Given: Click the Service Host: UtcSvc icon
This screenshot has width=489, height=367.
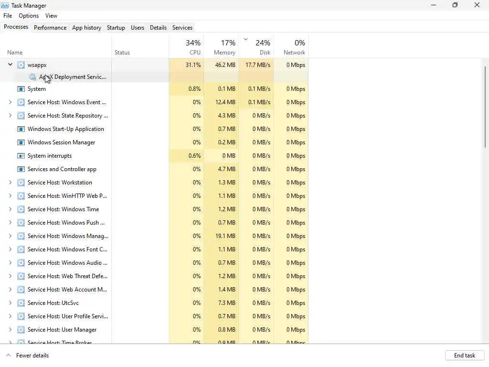Looking at the screenshot, I should click(x=21, y=303).
